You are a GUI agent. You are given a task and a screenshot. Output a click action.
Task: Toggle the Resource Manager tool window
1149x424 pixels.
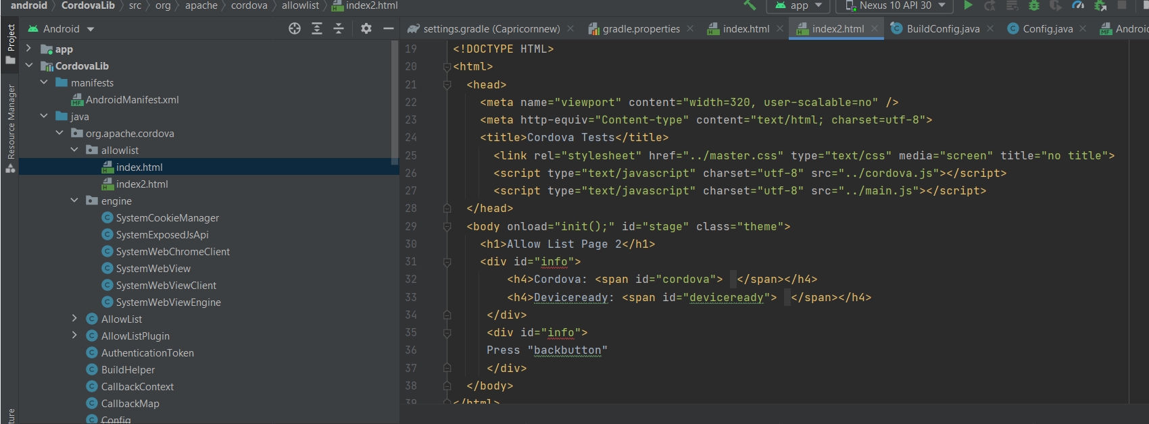10,128
